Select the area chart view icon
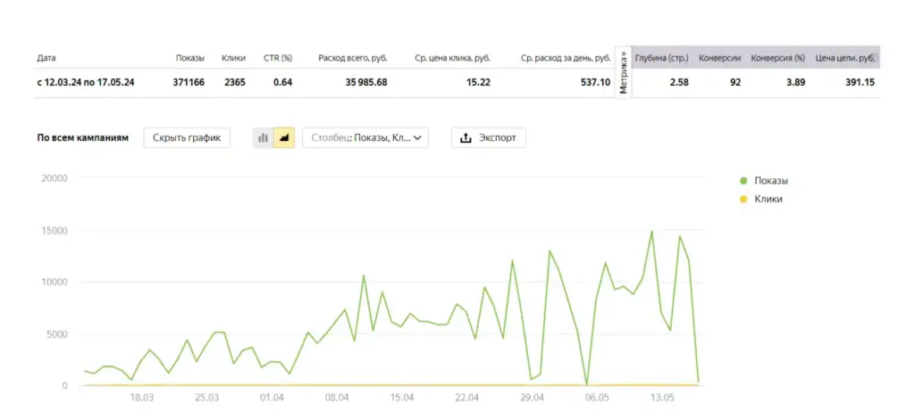 click(x=284, y=138)
